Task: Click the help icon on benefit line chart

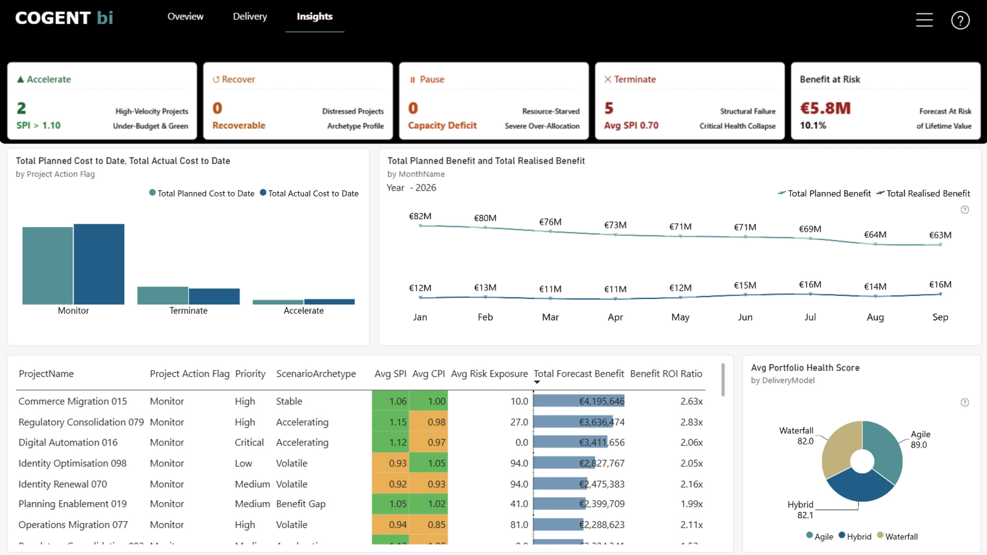Action: point(965,210)
